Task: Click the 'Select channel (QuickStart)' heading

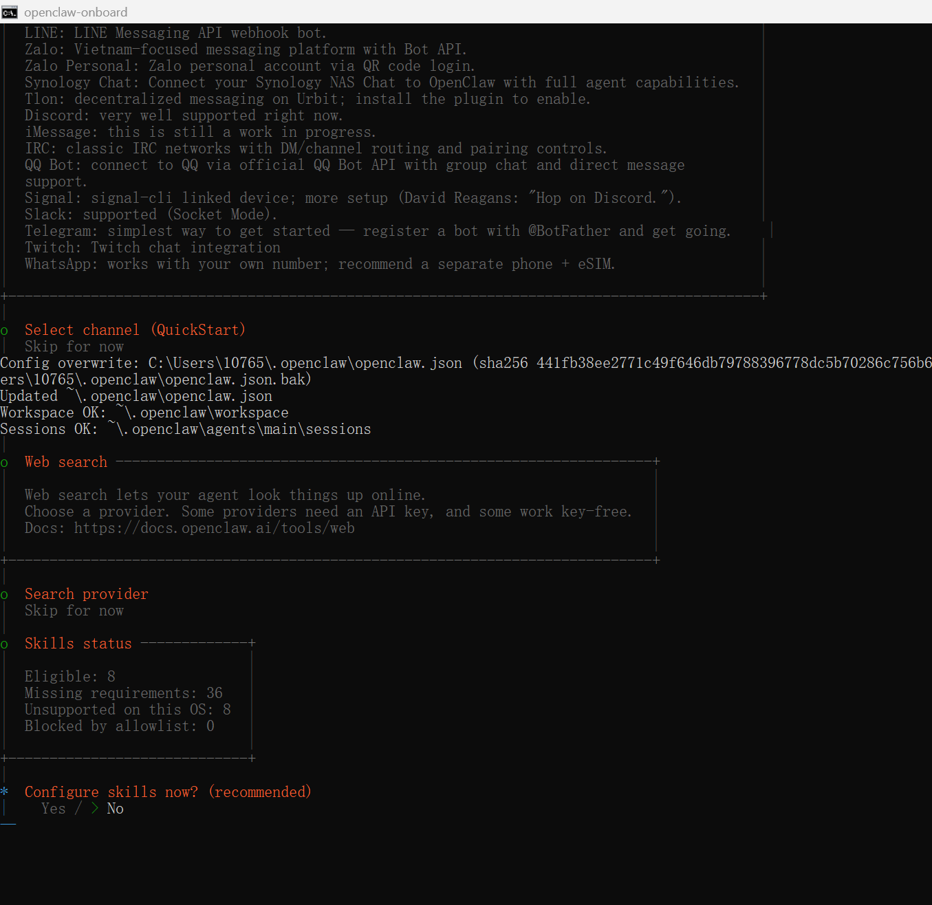Action: 135,330
